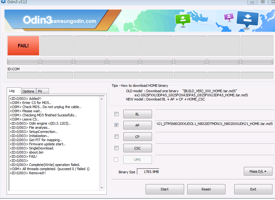This screenshot has width=275, height=200.
Task: Select log line 'SingleDownload.'
Action: tap(32, 148)
